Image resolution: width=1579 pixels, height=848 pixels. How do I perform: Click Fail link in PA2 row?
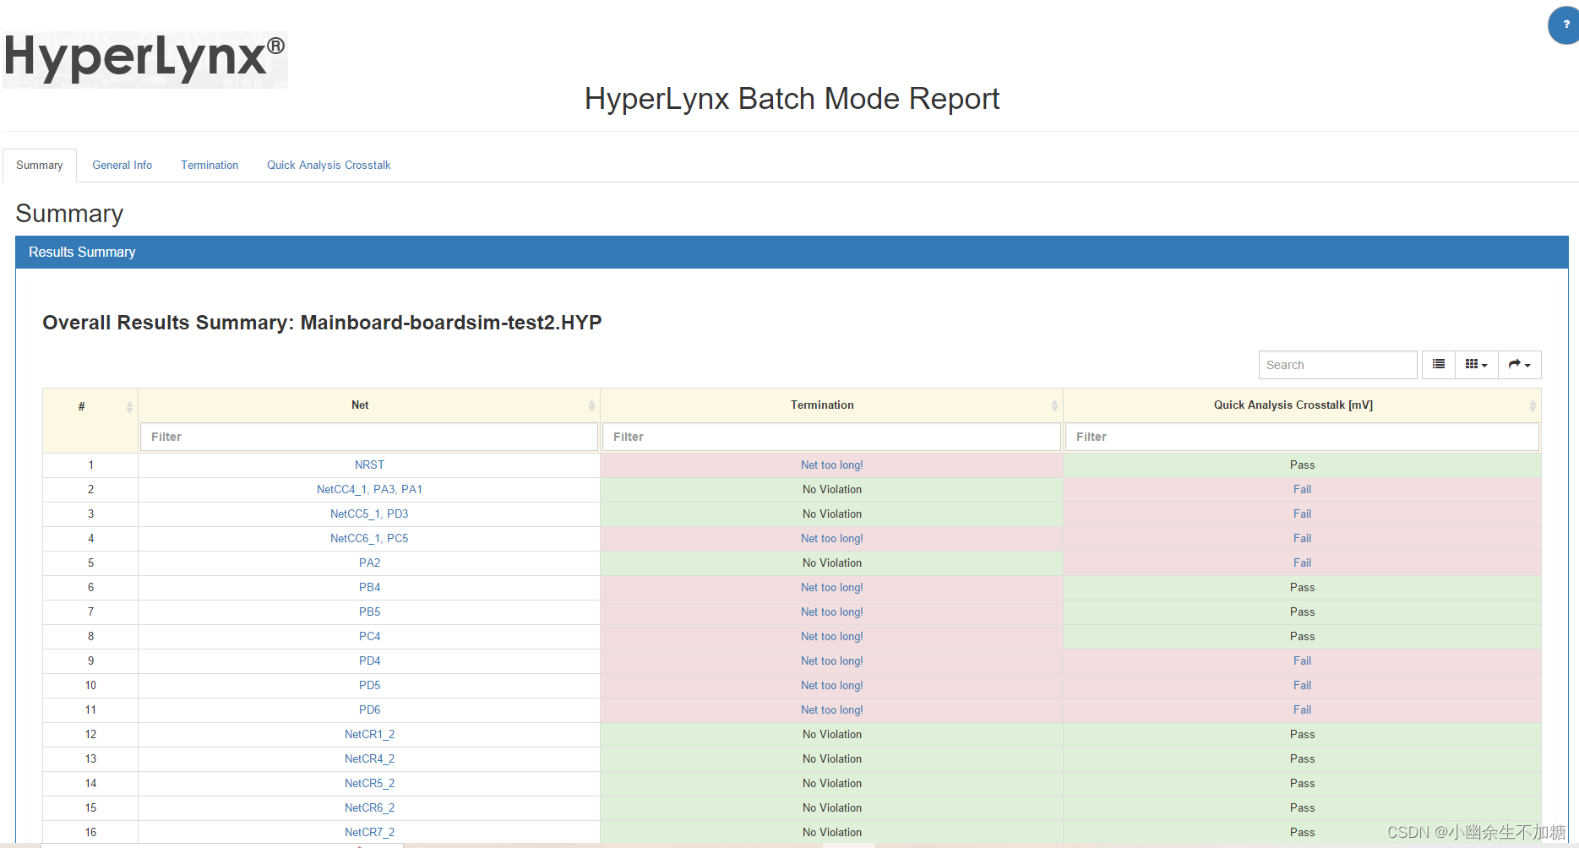click(1302, 563)
